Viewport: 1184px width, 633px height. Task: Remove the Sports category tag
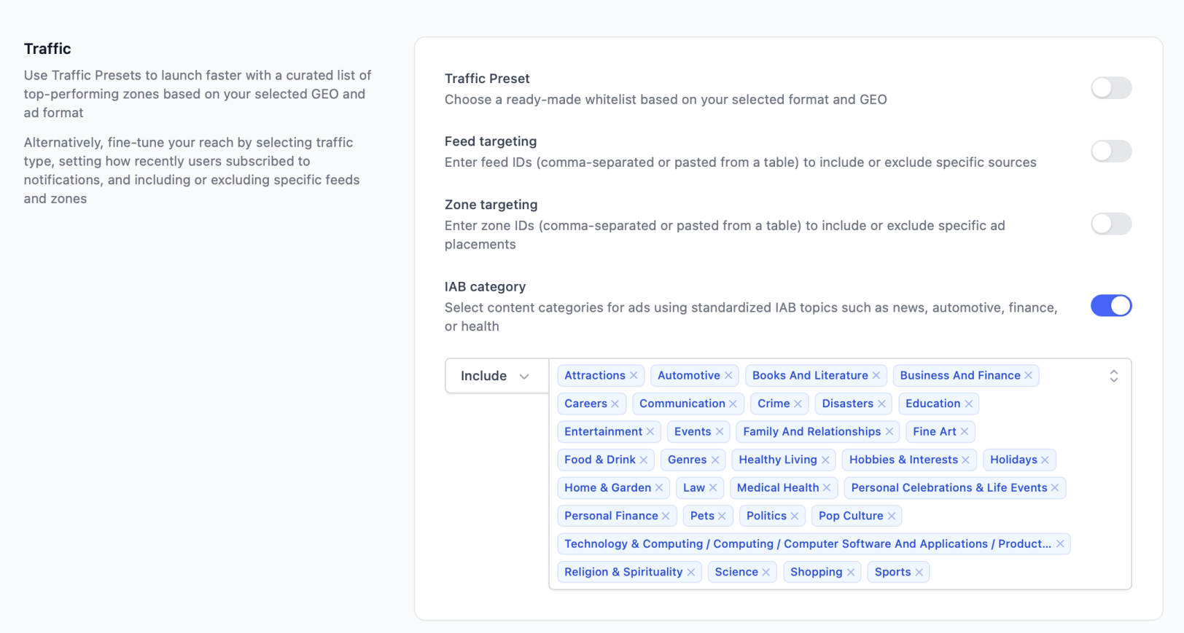(919, 573)
